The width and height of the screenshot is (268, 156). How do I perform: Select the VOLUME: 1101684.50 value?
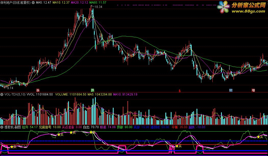tap(71, 94)
